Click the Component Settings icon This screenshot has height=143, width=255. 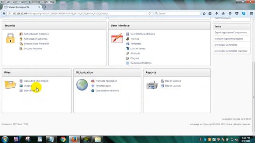pos(127,63)
